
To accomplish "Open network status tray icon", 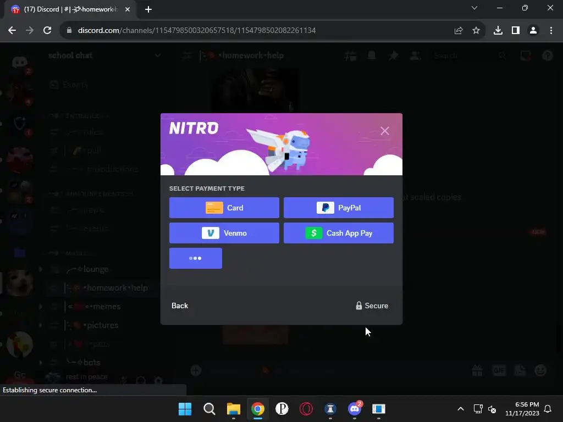I will 478,409.
